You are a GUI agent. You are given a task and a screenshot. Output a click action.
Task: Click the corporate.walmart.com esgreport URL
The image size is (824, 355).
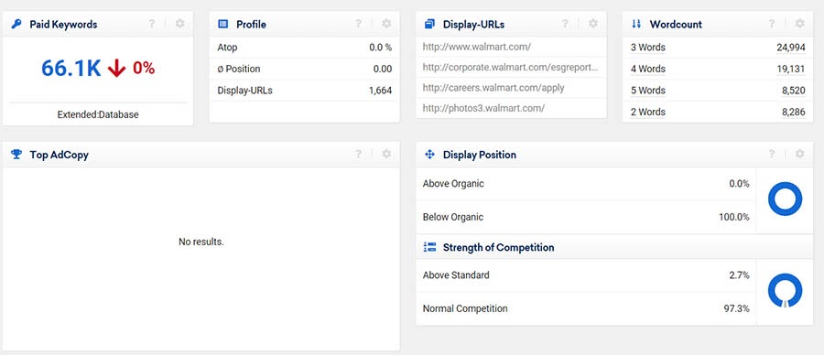(x=510, y=67)
